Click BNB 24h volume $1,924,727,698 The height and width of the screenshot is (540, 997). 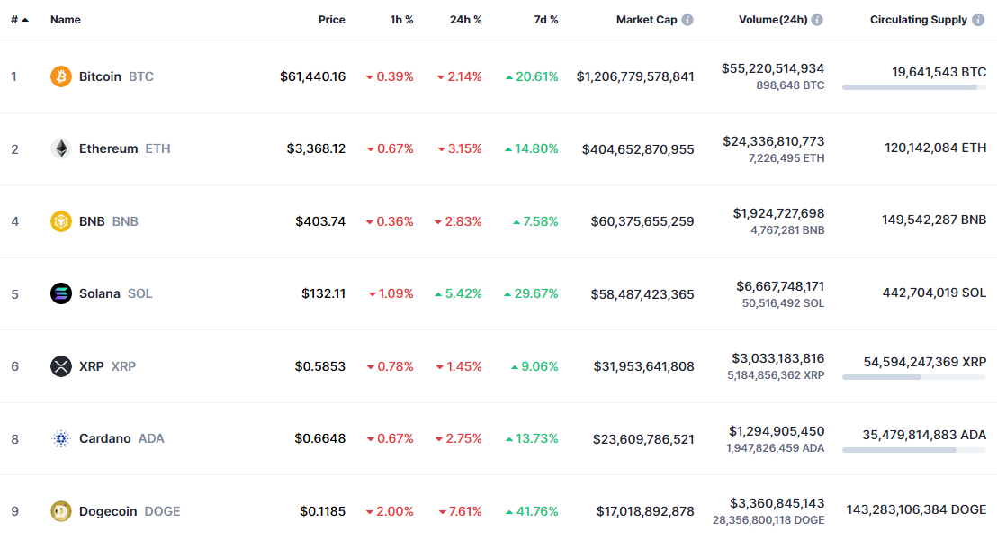[x=778, y=213]
